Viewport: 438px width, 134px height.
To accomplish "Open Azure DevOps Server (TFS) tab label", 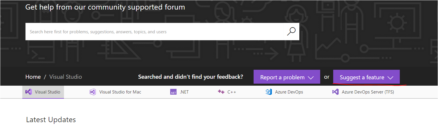I will (368, 92).
